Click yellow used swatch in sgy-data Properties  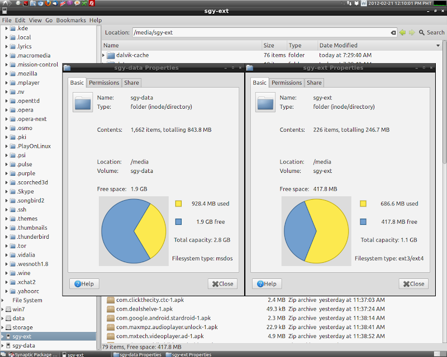178,204
